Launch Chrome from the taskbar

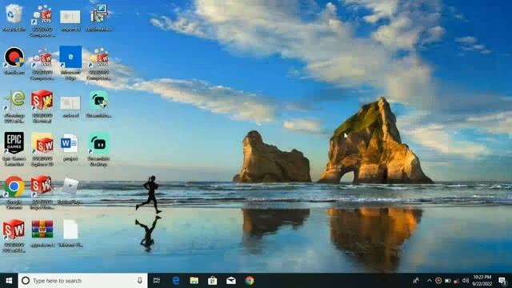pyautogui.click(x=250, y=281)
